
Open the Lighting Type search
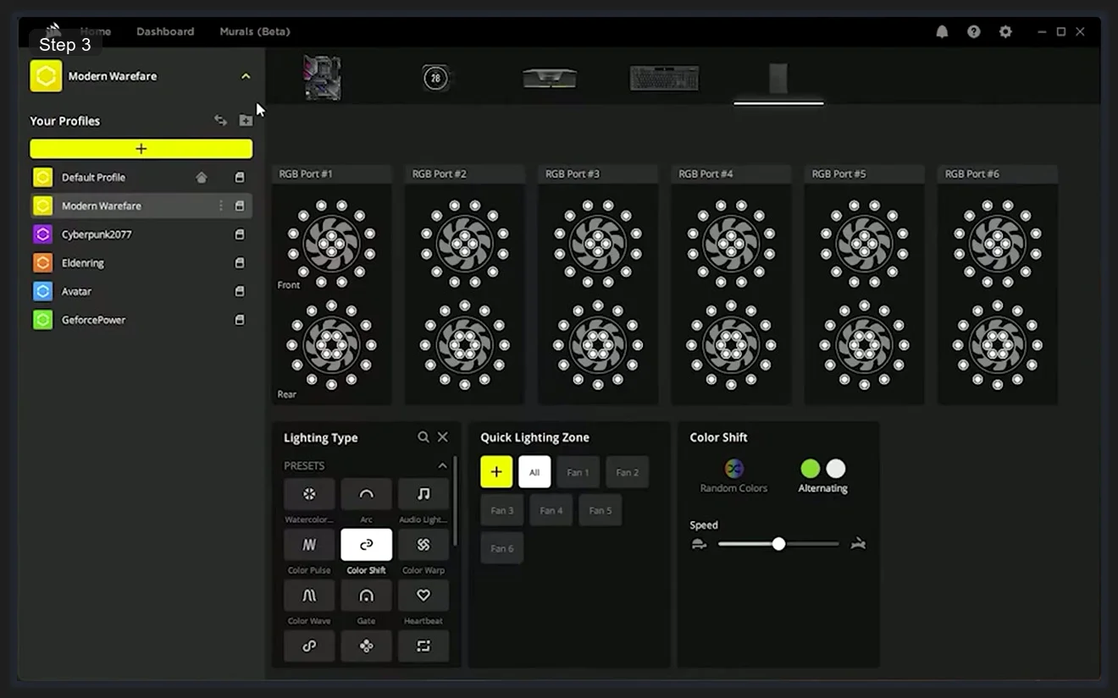[423, 437]
